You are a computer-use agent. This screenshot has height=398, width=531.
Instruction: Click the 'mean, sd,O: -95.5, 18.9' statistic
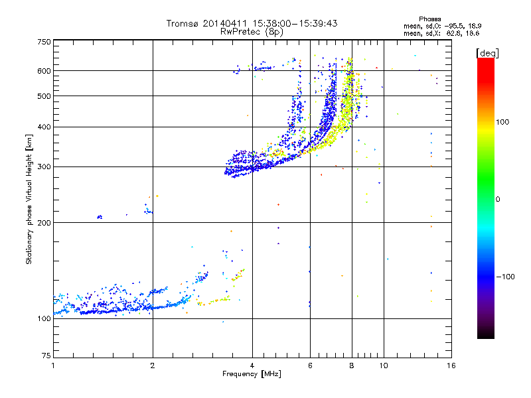(442, 26)
